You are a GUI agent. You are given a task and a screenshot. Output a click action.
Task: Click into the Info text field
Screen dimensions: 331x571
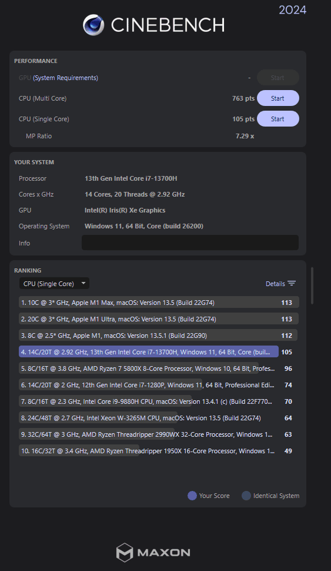(190, 243)
